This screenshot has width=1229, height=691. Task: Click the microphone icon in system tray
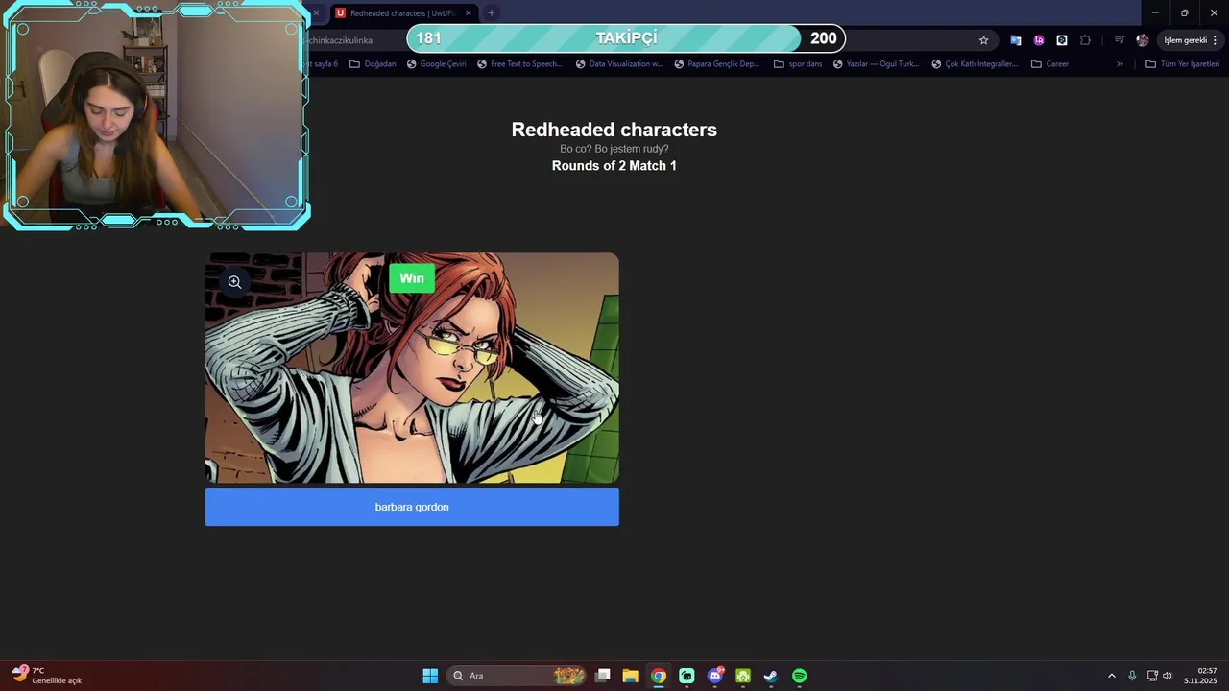point(1132,676)
